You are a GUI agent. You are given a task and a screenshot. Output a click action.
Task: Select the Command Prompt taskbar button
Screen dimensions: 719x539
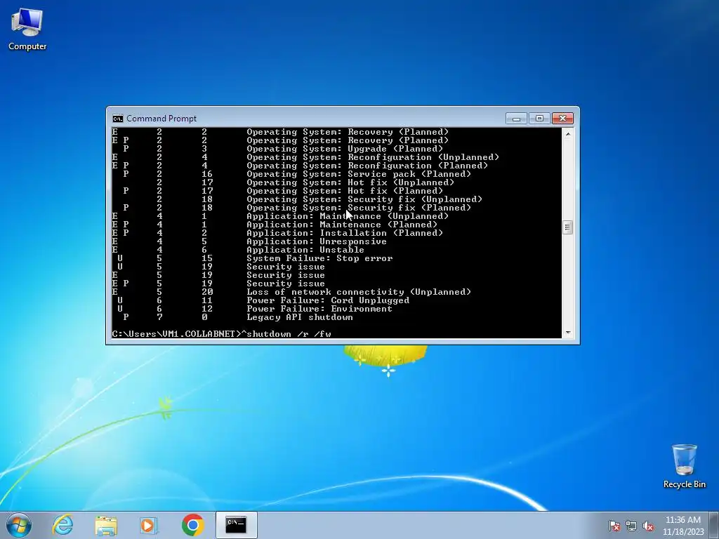pyautogui.click(x=236, y=525)
